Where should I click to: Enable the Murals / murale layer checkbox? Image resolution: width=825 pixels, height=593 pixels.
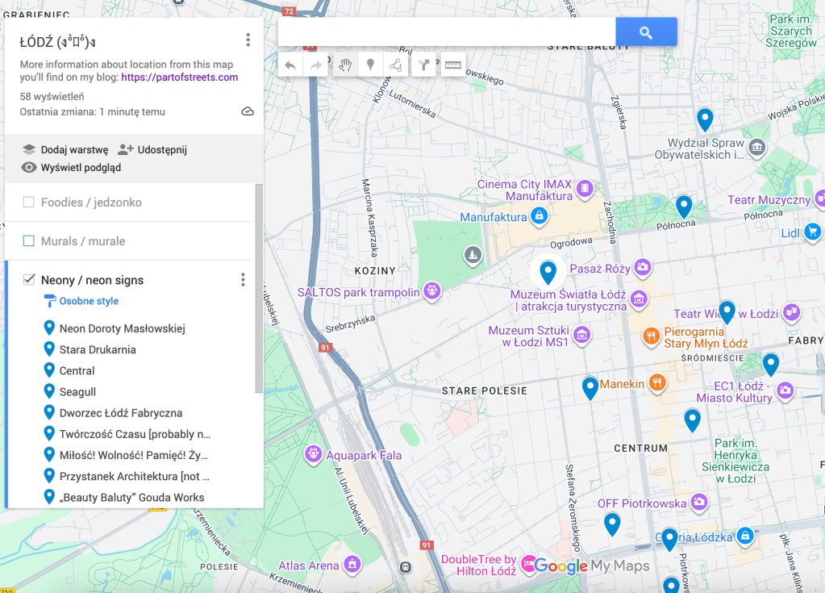[x=29, y=241]
